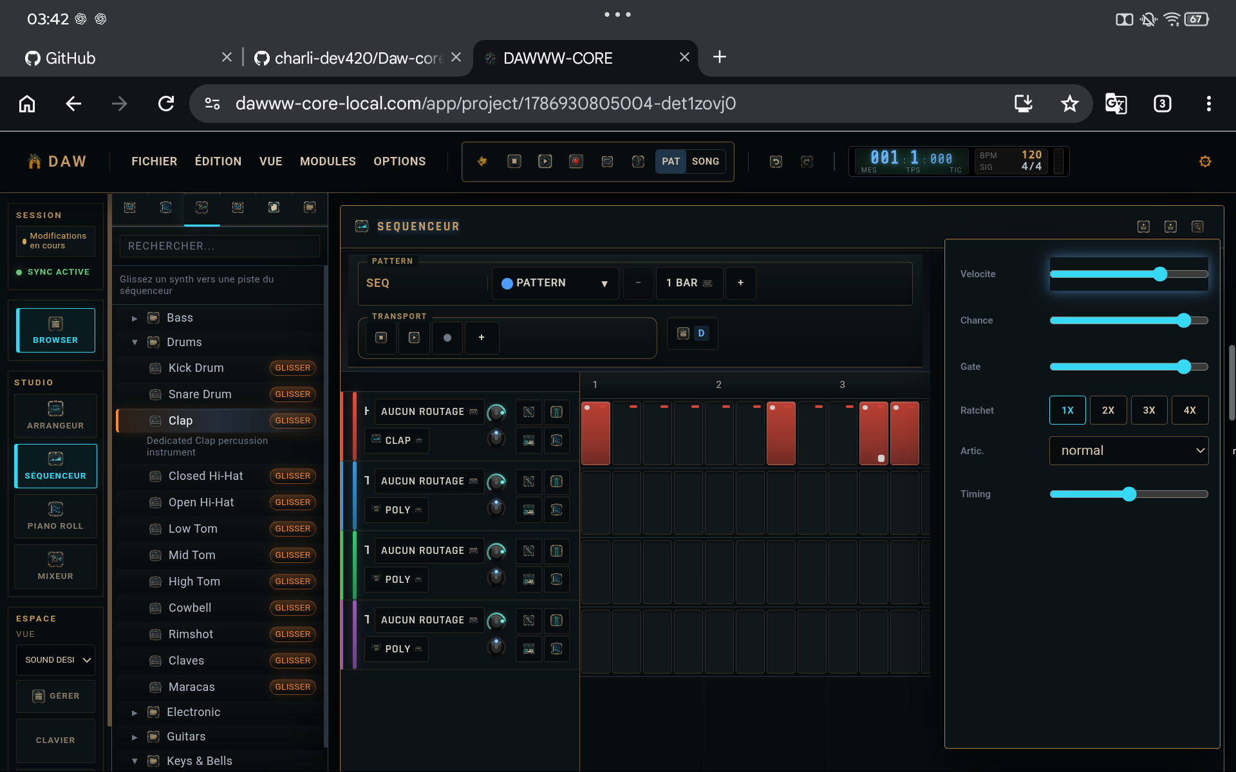Image resolution: width=1236 pixels, height=772 pixels.
Task: Open the Browser panel from the sidebar
Action: coord(55,330)
